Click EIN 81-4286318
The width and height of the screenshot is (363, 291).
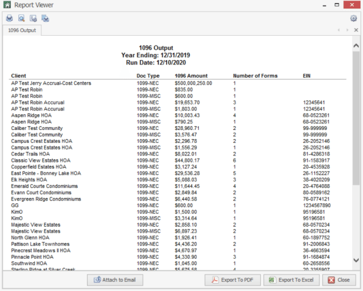tap(316, 154)
